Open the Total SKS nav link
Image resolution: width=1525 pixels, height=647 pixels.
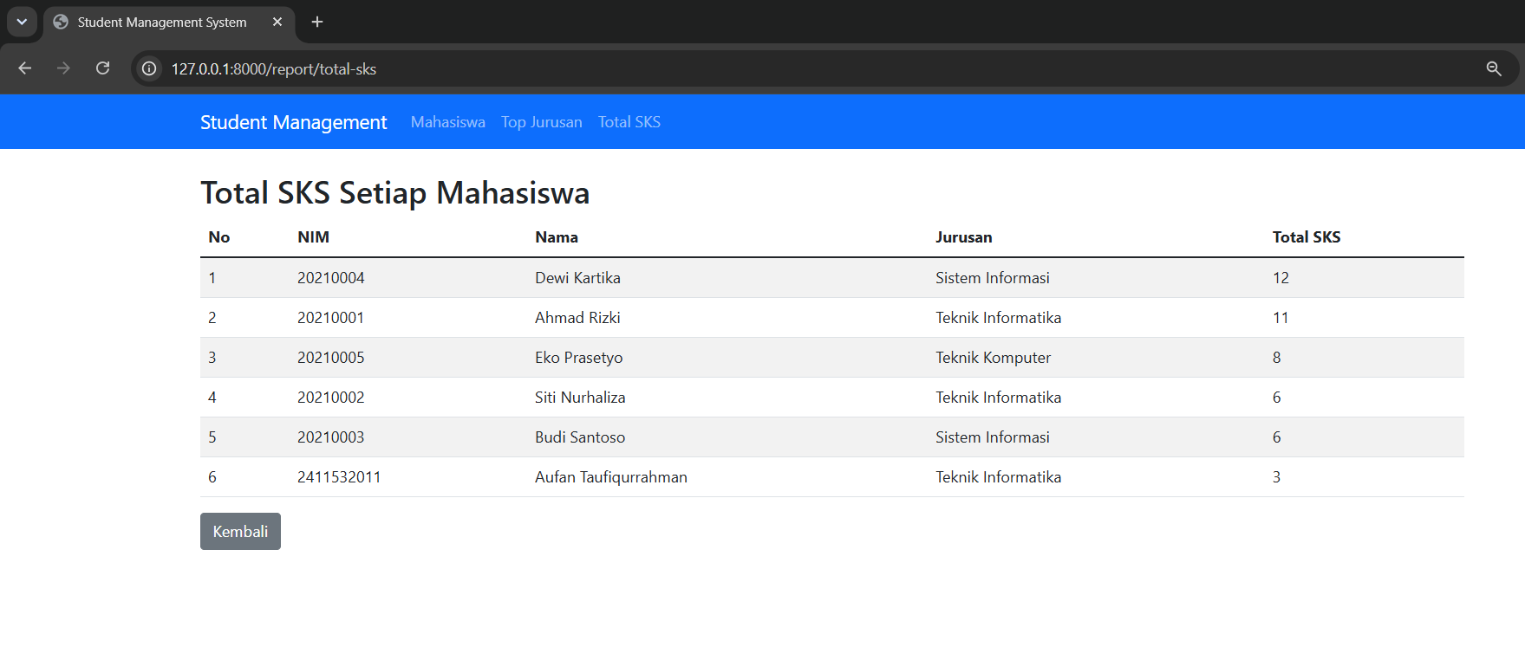629,122
